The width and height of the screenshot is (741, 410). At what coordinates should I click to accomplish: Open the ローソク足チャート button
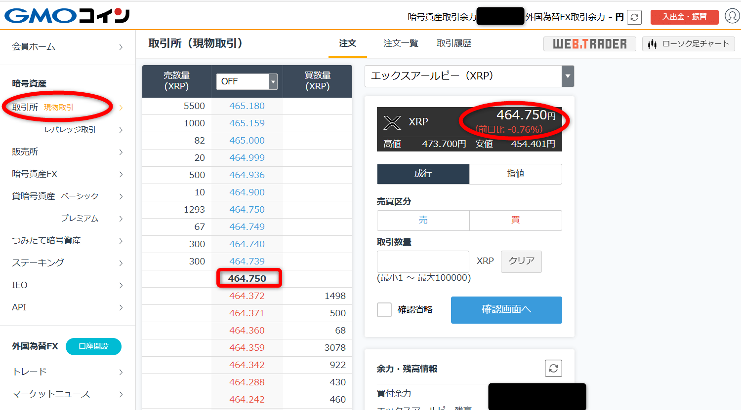[x=689, y=44]
